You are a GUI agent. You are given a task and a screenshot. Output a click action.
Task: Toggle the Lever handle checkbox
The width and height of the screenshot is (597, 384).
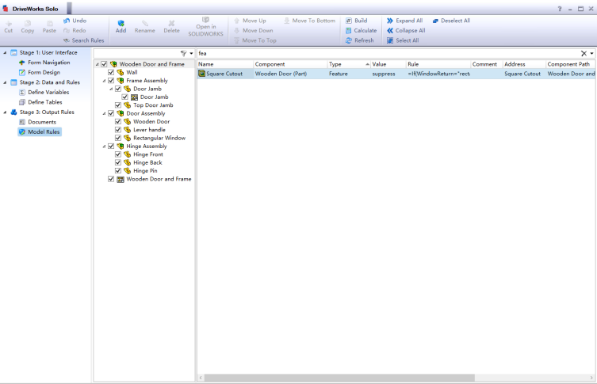tap(118, 130)
